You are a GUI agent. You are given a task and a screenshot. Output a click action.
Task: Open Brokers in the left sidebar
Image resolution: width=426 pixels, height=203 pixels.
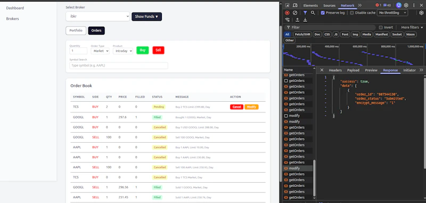[12, 19]
